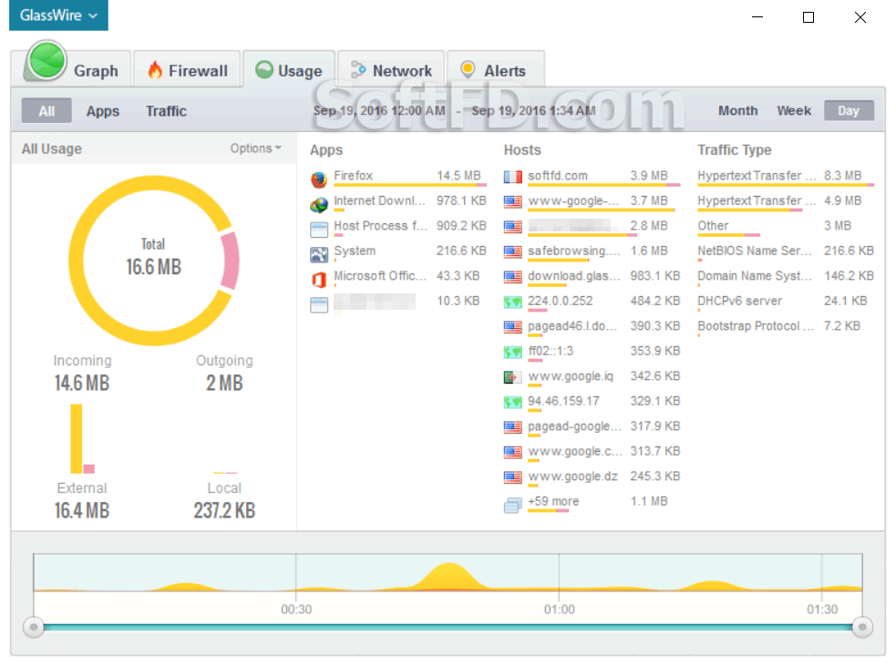896x666 pixels.
Task: Click the flag beside pagead-google host
Action: 512,426
